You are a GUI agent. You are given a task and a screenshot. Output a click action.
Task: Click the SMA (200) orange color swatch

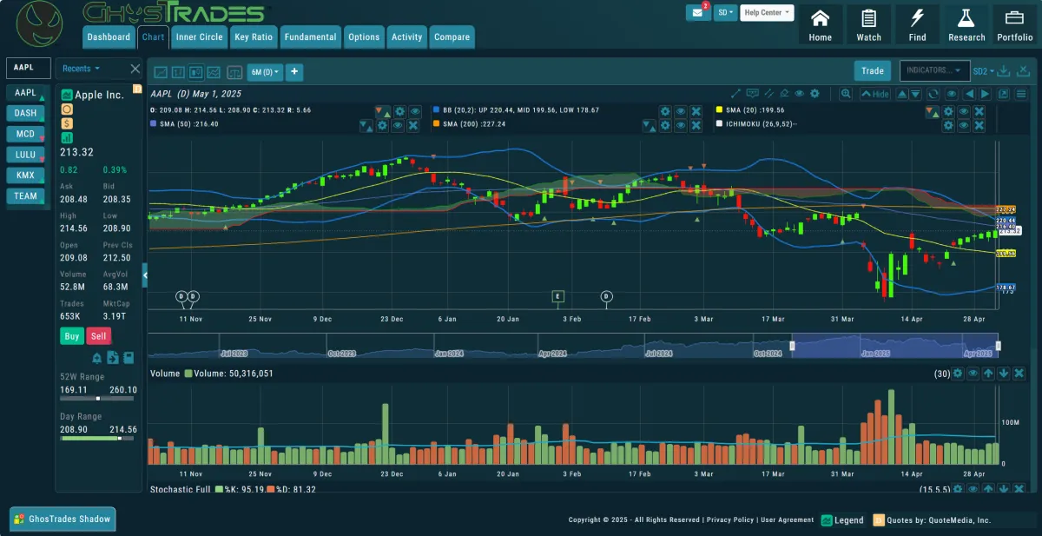[x=436, y=125]
